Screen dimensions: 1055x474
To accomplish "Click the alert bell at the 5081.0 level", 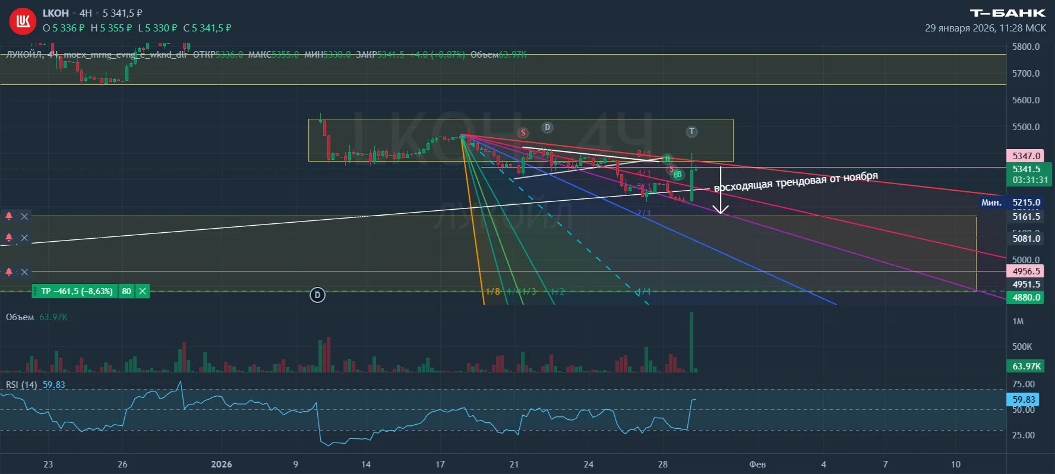I will 9,238.
